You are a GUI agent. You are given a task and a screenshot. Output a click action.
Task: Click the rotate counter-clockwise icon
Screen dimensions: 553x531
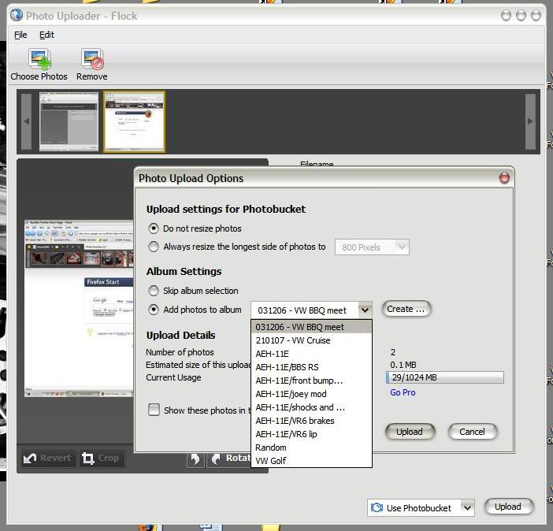[195, 459]
